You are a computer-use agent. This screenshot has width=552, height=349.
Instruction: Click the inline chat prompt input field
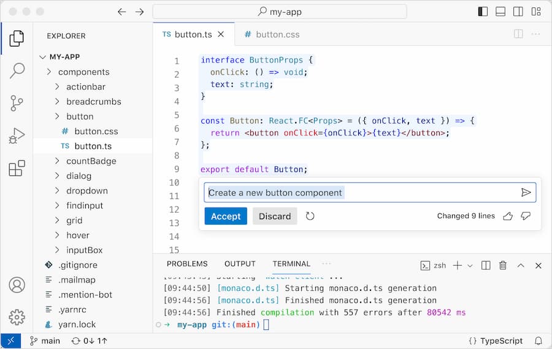pyautogui.click(x=362, y=192)
